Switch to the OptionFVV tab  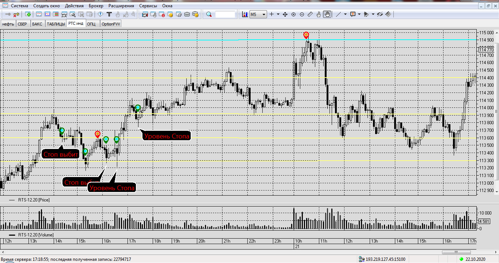click(111, 24)
